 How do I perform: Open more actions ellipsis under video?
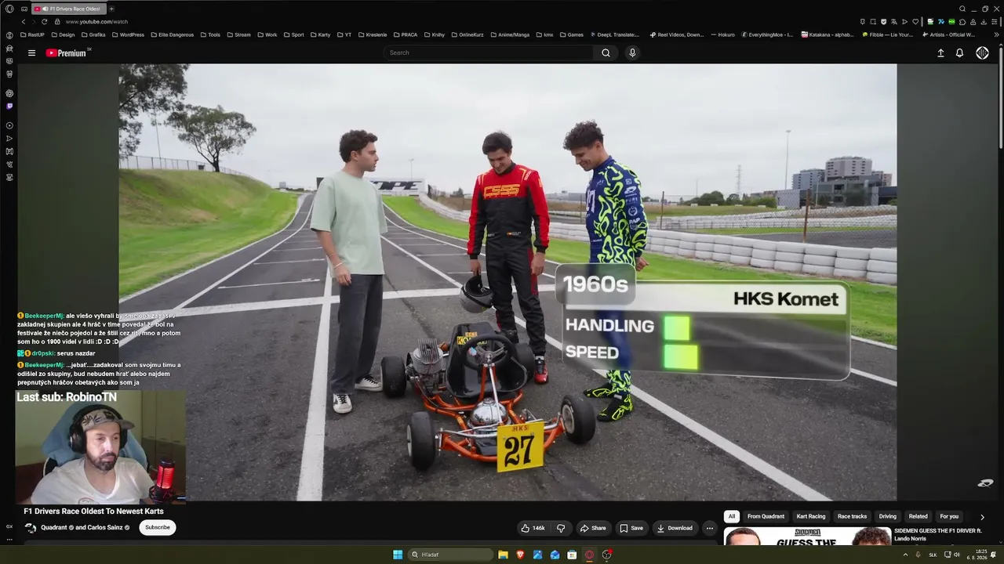[710, 528]
